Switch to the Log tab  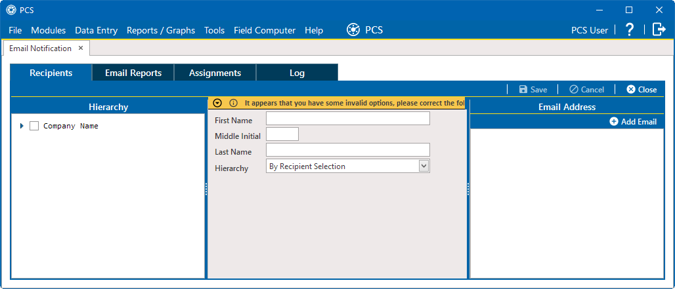pos(297,73)
